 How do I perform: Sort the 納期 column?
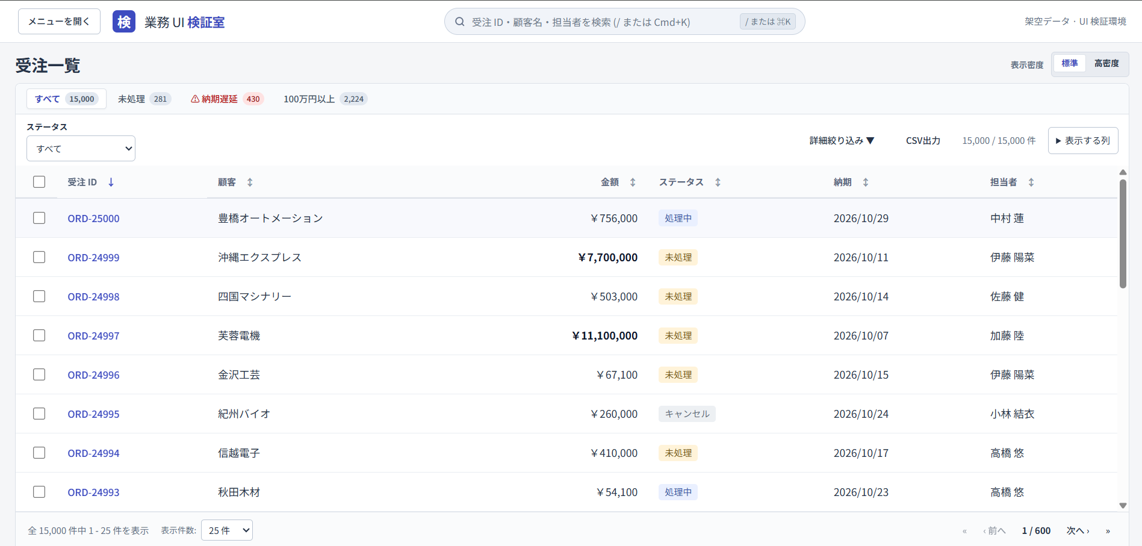tap(866, 182)
